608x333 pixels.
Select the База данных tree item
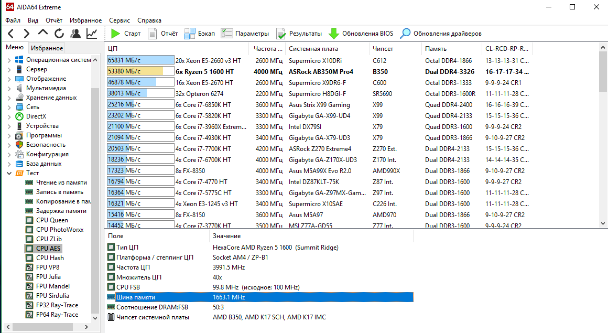click(x=44, y=164)
